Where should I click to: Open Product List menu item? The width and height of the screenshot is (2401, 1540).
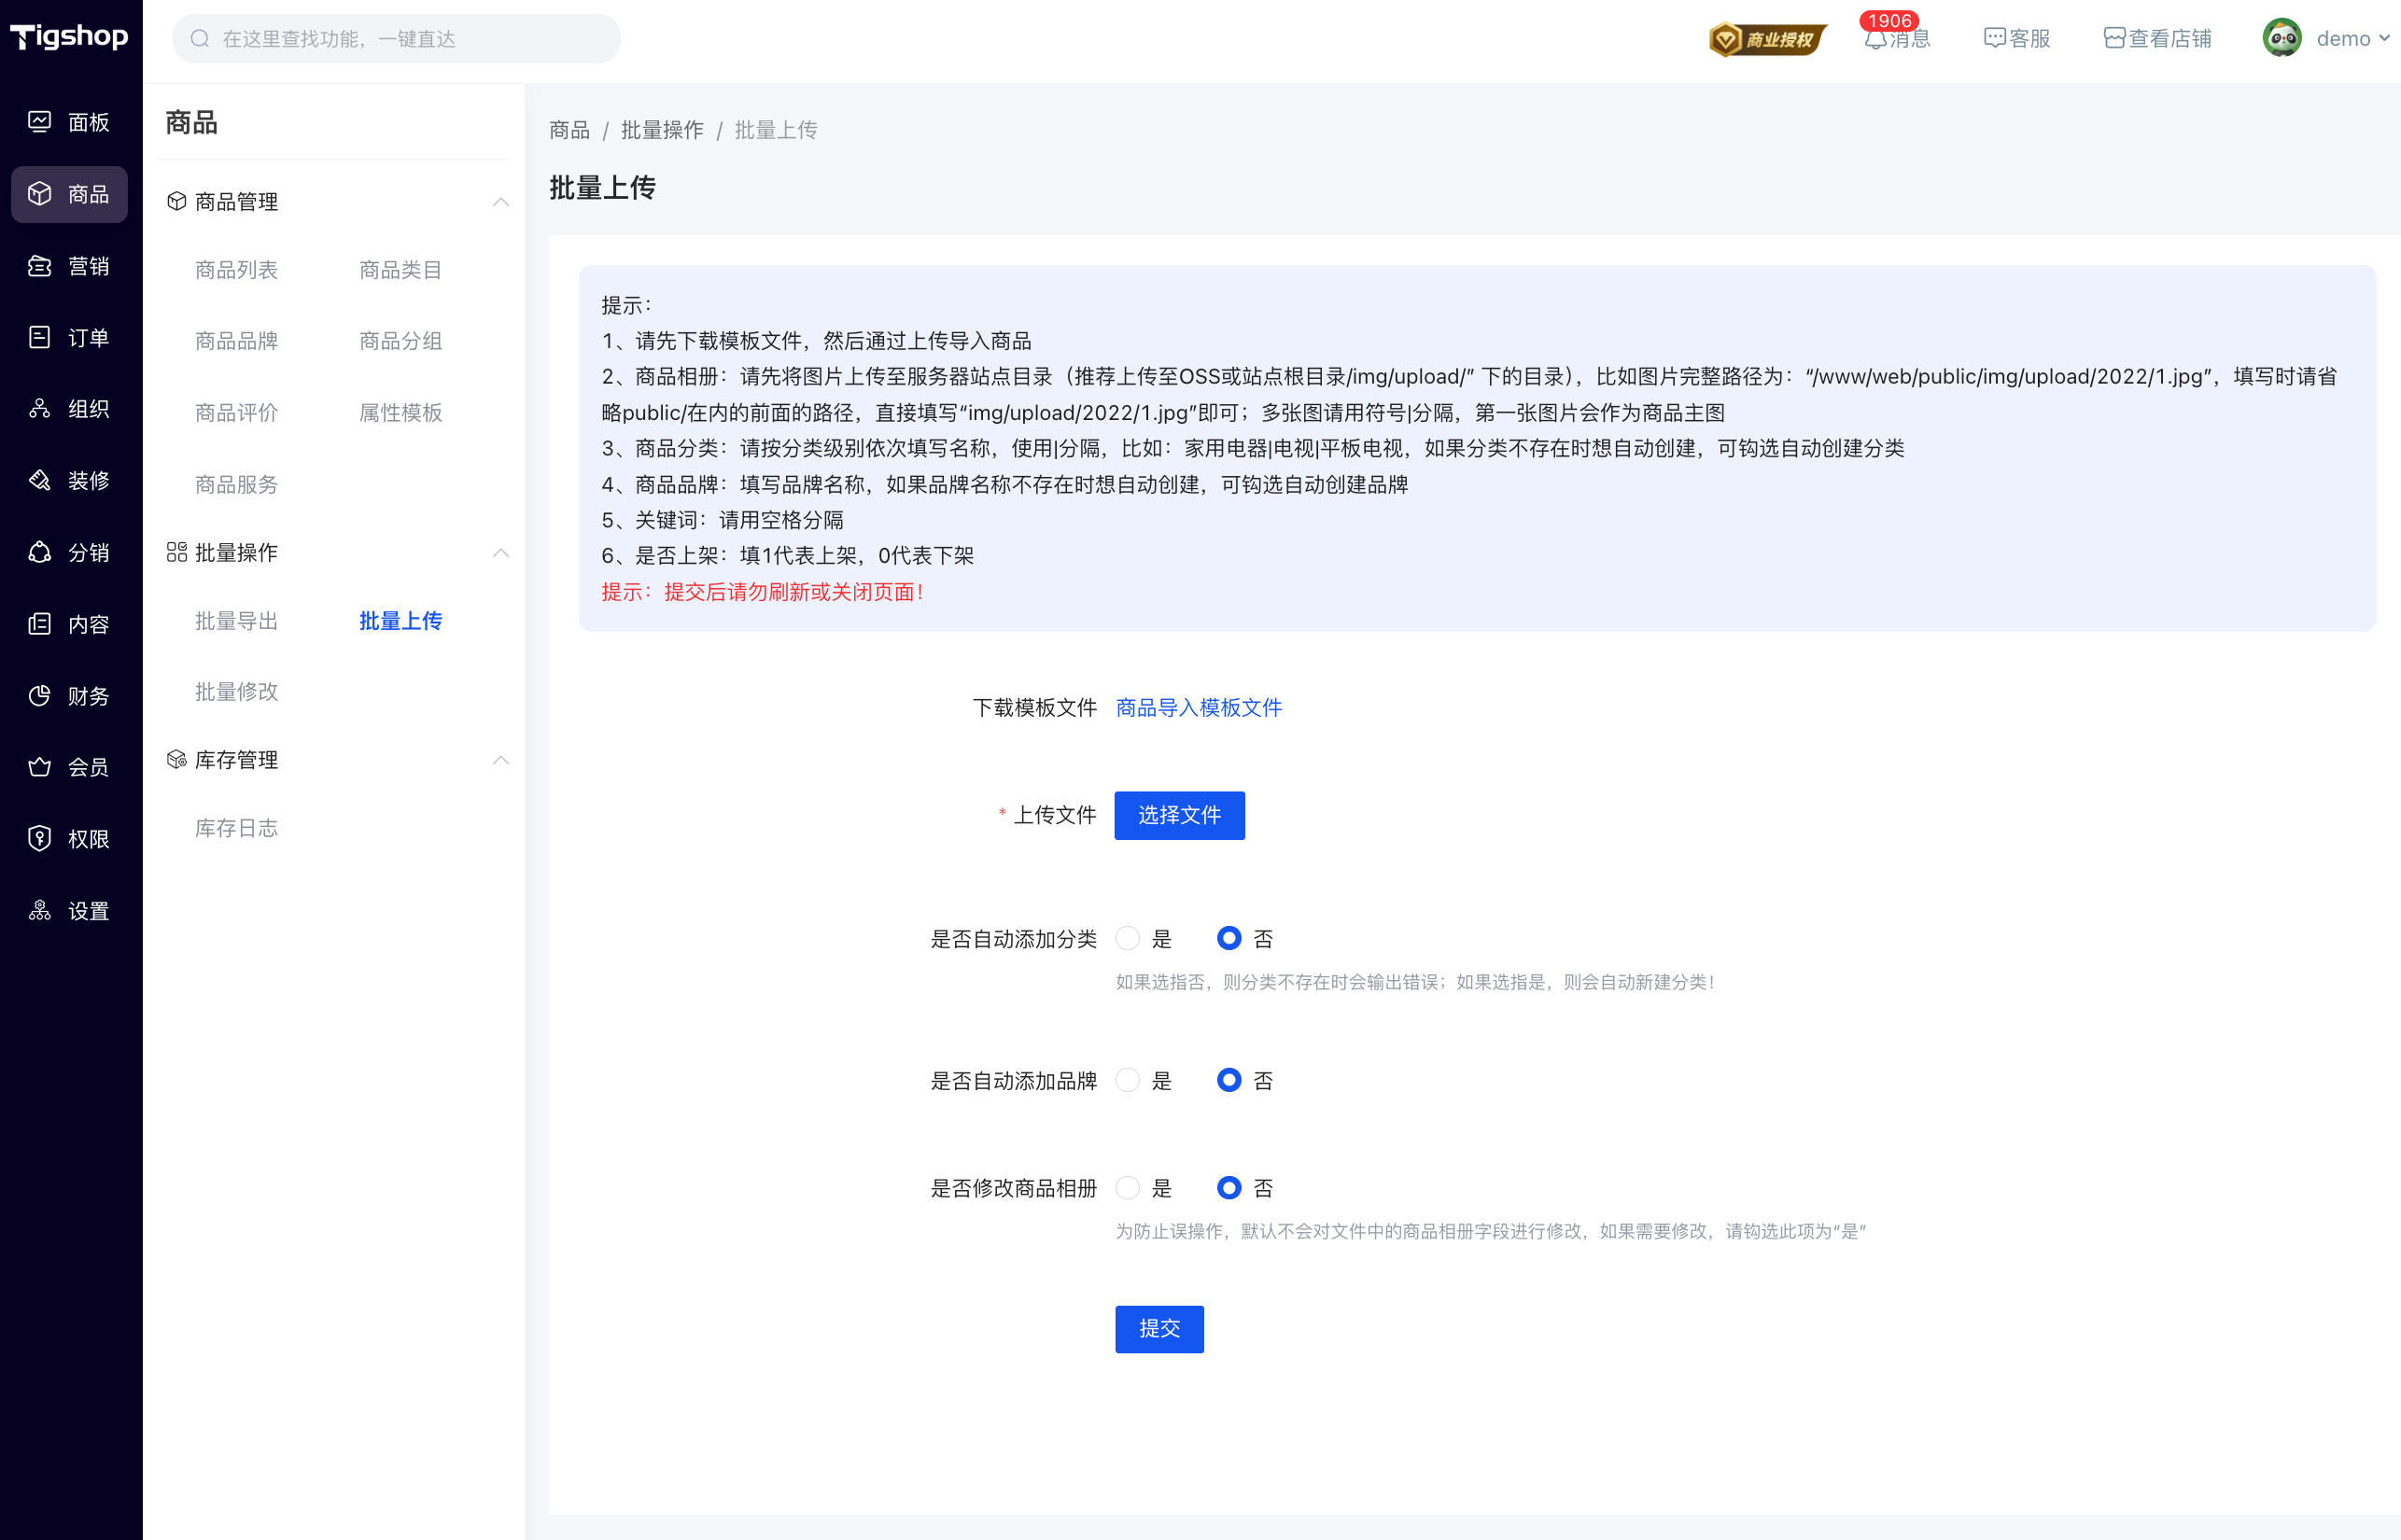(236, 270)
